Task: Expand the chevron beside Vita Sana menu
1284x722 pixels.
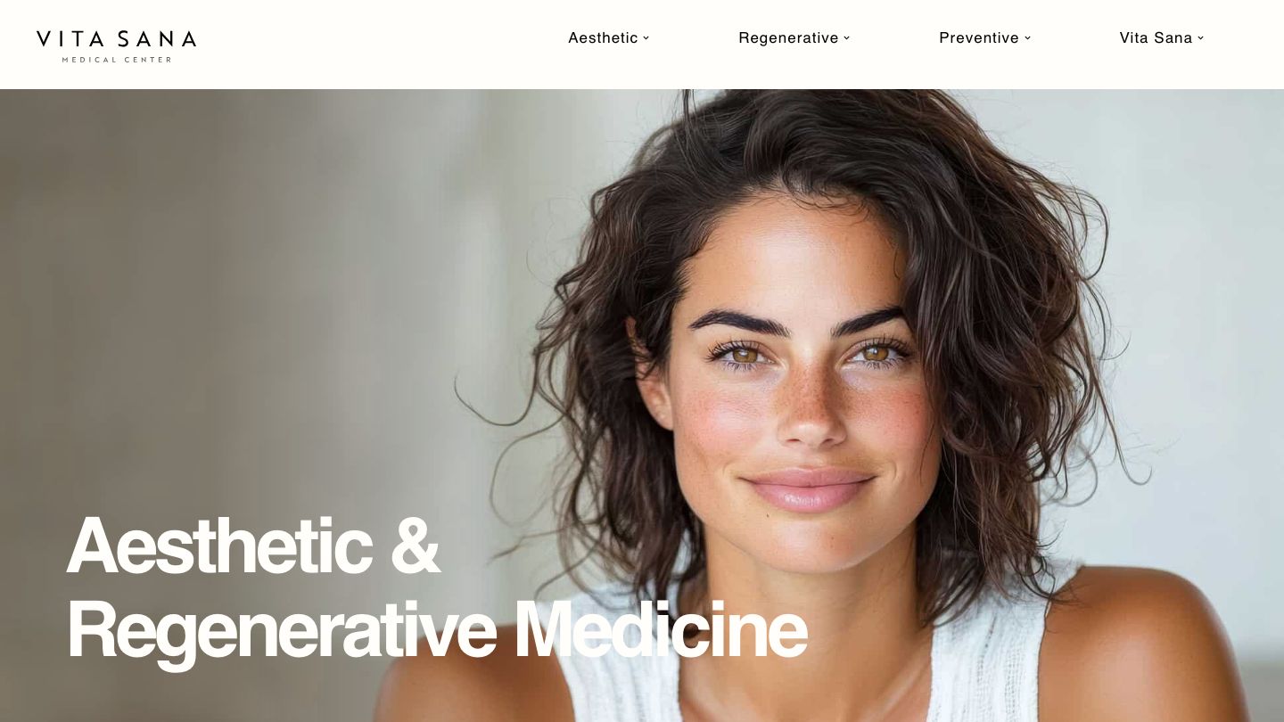Action: click(x=1201, y=37)
